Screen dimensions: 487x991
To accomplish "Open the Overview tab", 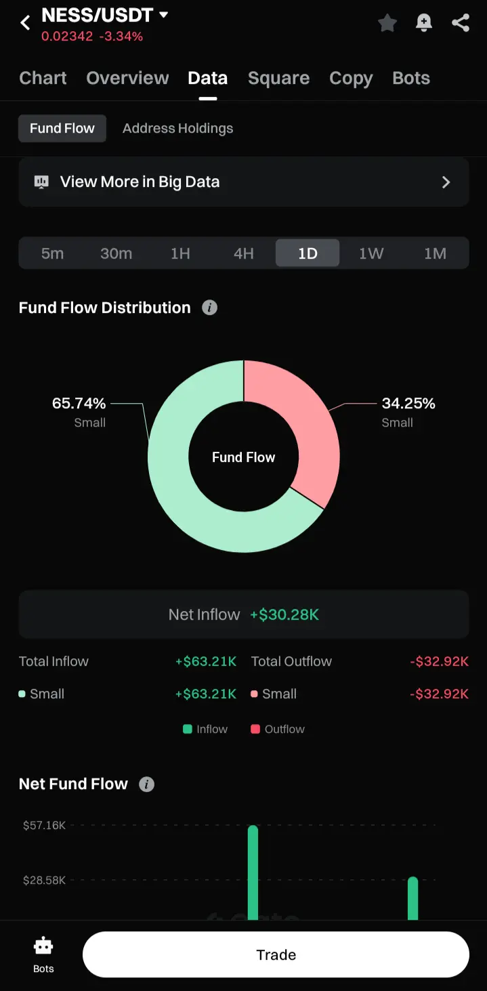I will tap(127, 78).
